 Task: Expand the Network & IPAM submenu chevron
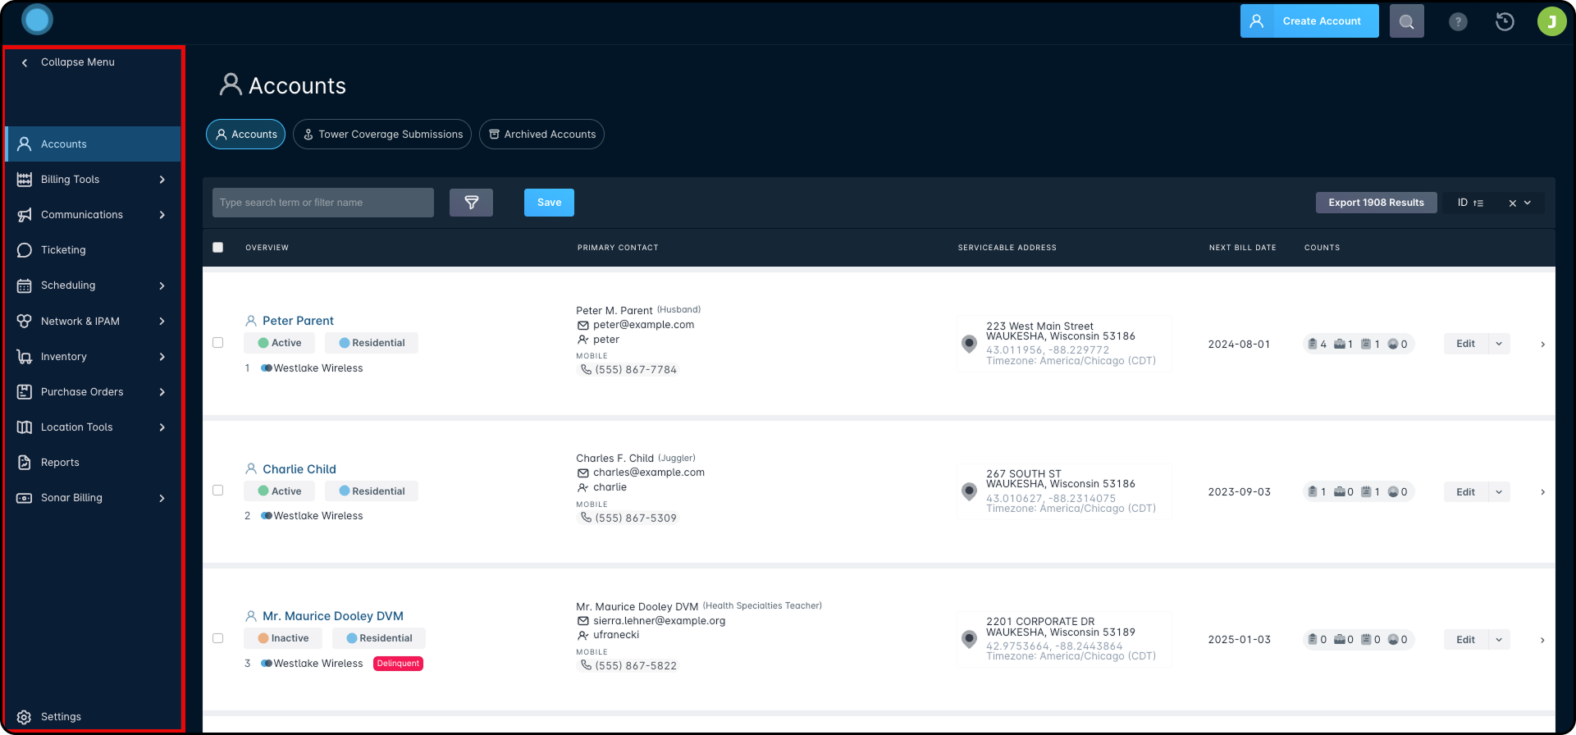tap(162, 322)
